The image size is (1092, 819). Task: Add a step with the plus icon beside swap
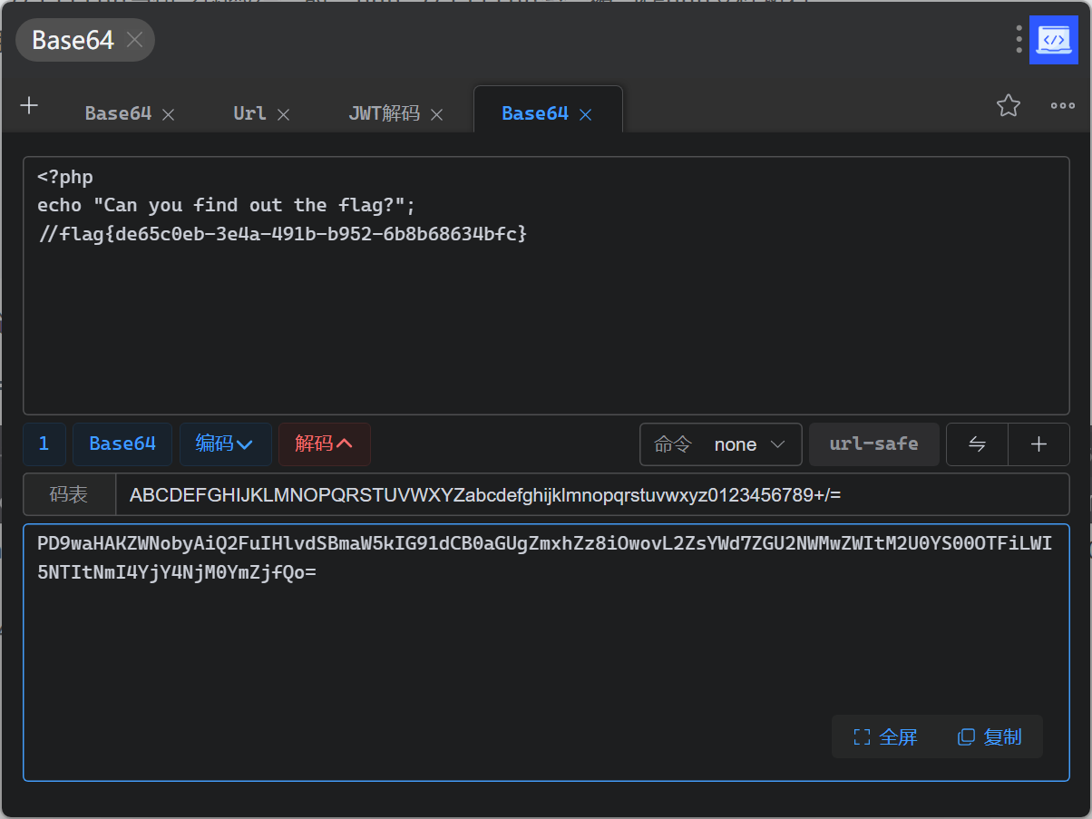click(1039, 444)
